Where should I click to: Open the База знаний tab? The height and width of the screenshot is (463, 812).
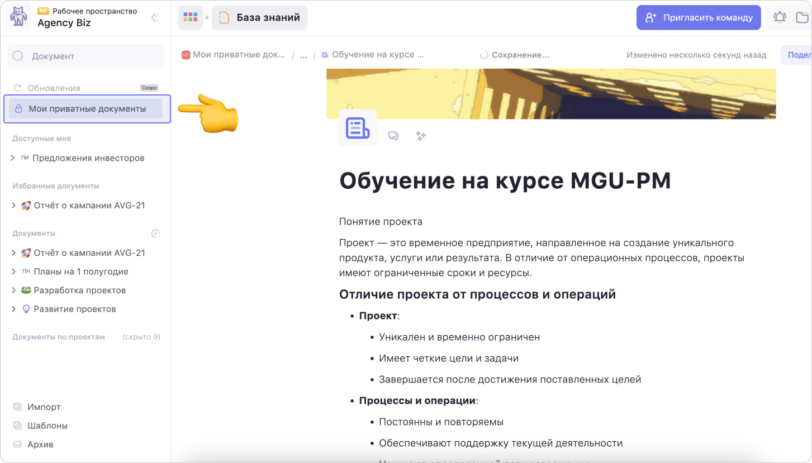pyautogui.click(x=260, y=17)
